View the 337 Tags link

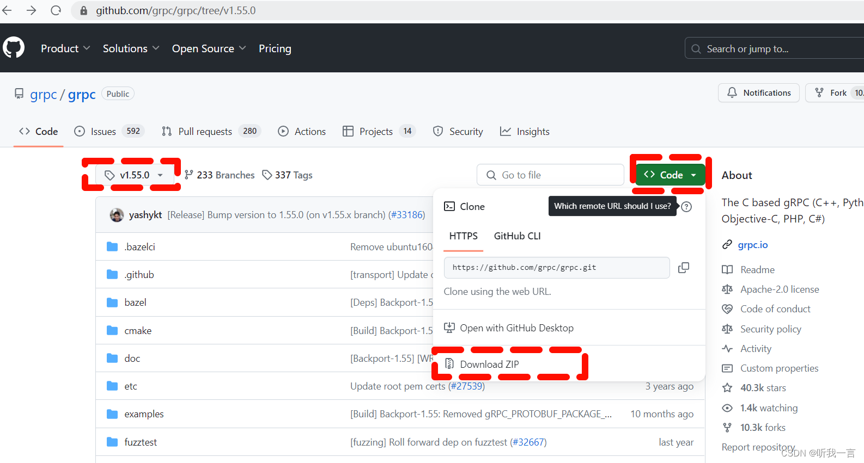point(287,175)
